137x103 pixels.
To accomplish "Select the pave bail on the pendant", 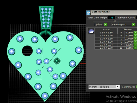I will [46, 18].
